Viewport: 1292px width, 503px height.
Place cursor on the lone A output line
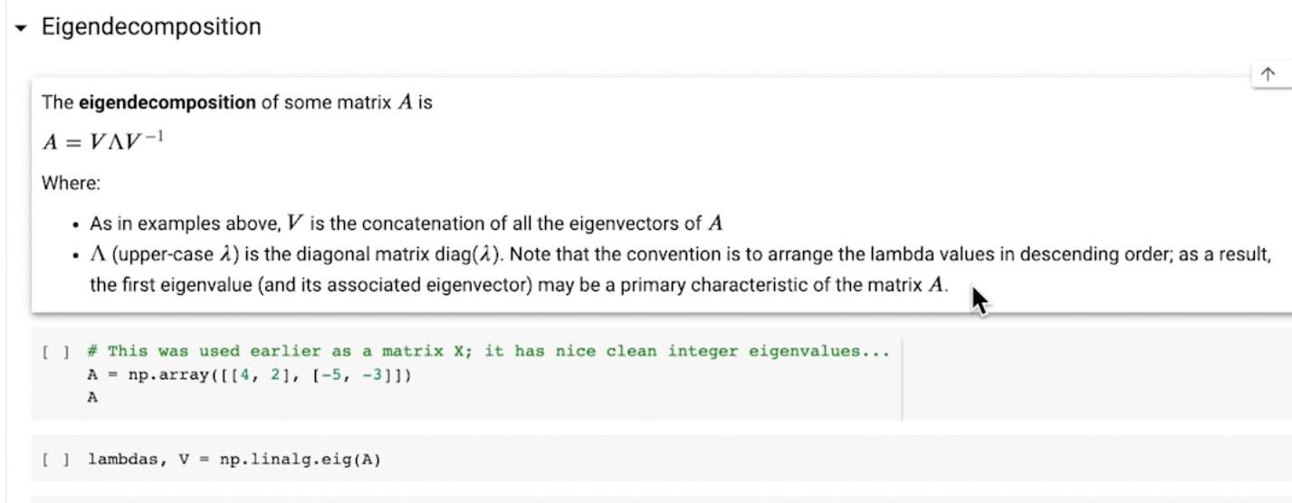click(x=92, y=397)
